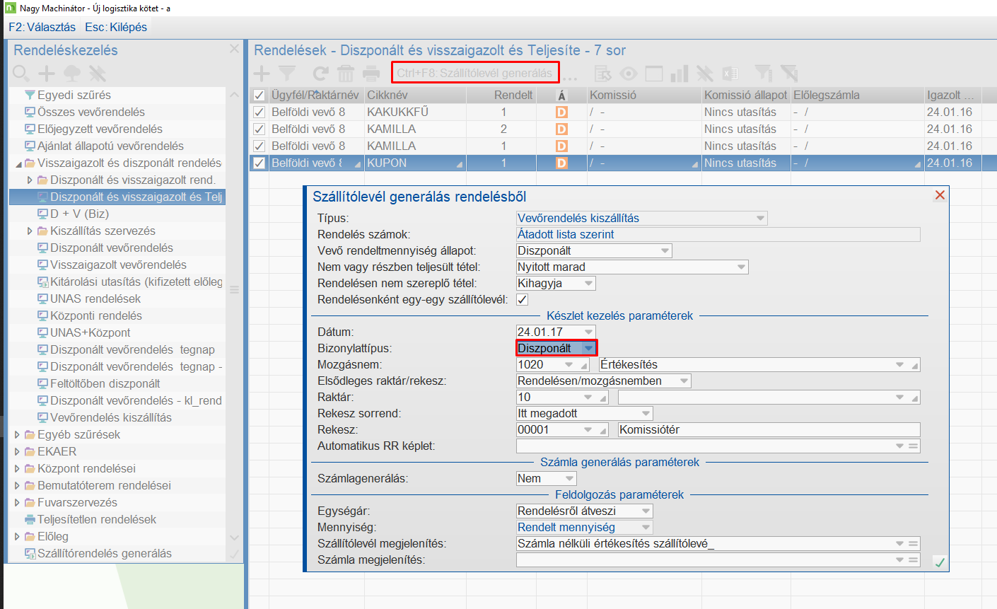
Task: Click F2: Választás in the top bar
Action: (x=42, y=27)
